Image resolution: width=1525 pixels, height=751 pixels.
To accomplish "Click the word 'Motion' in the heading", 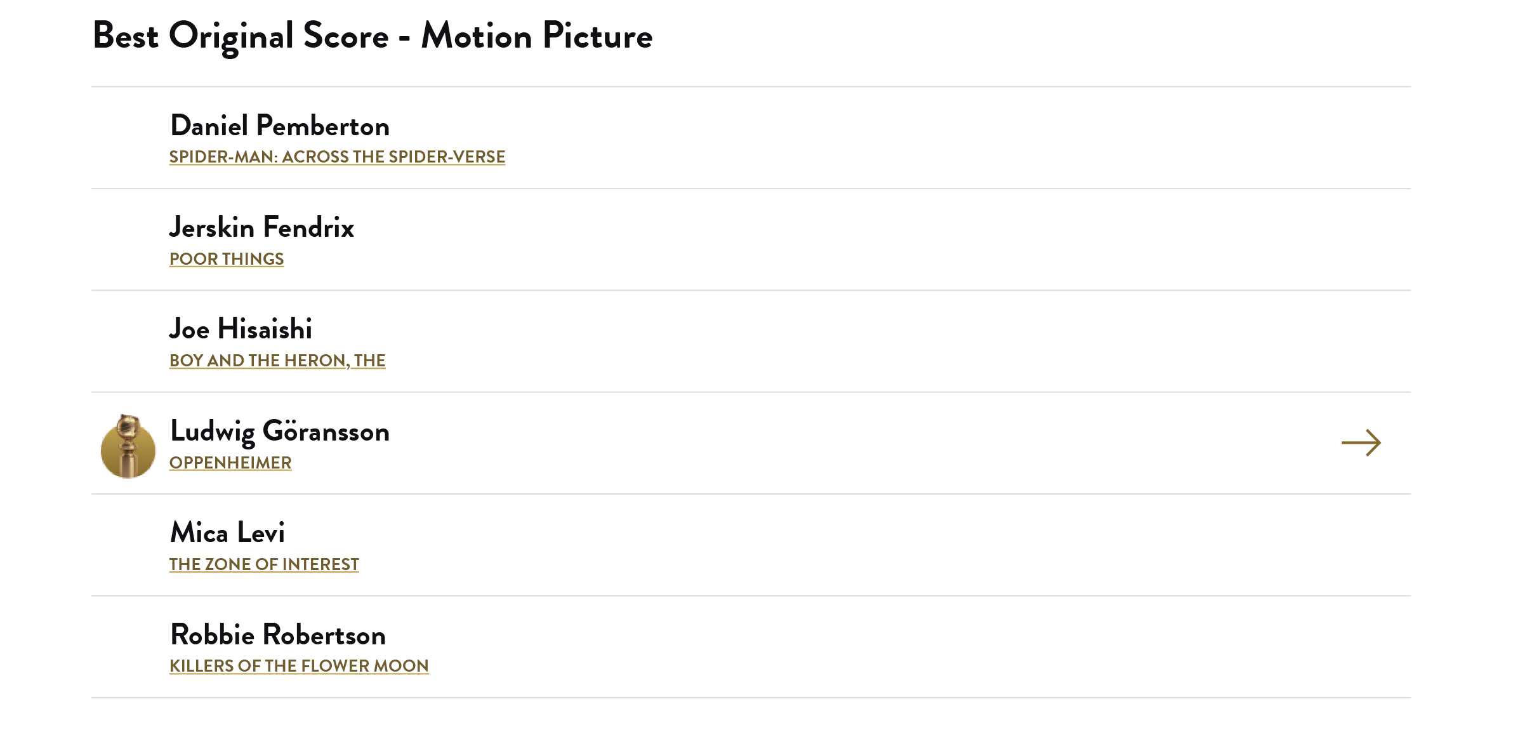I will 477,36.
